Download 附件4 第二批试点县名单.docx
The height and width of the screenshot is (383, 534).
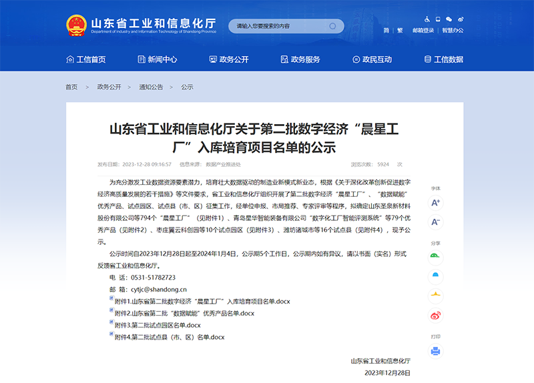tap(170, 338)
